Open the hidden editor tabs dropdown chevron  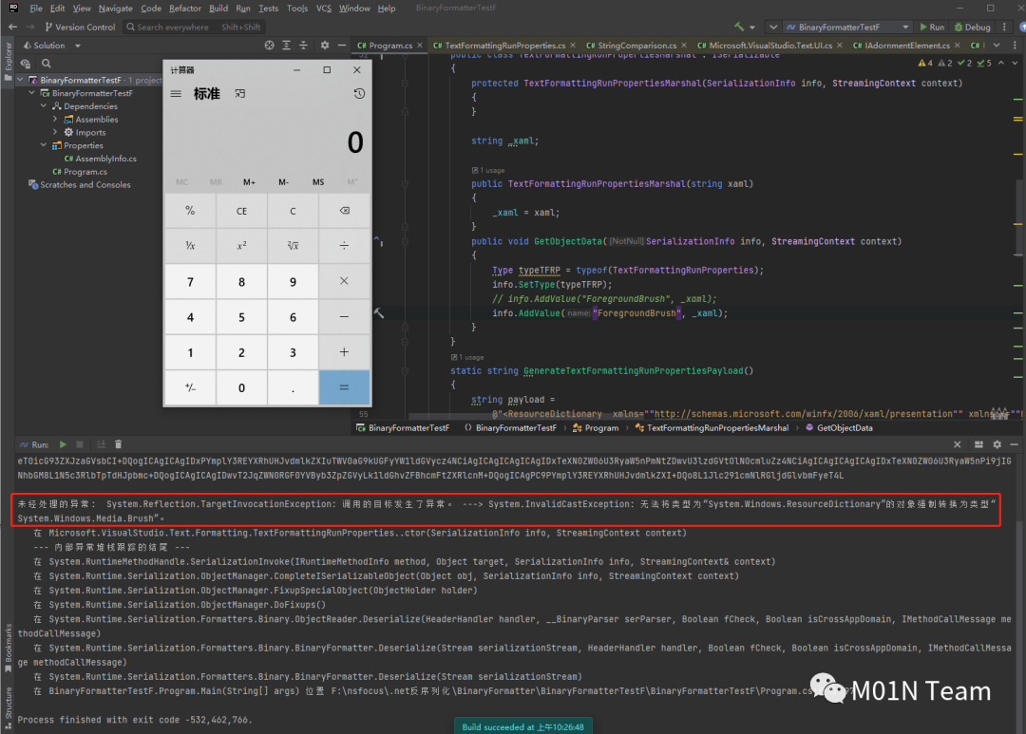[x=997, y=46]
